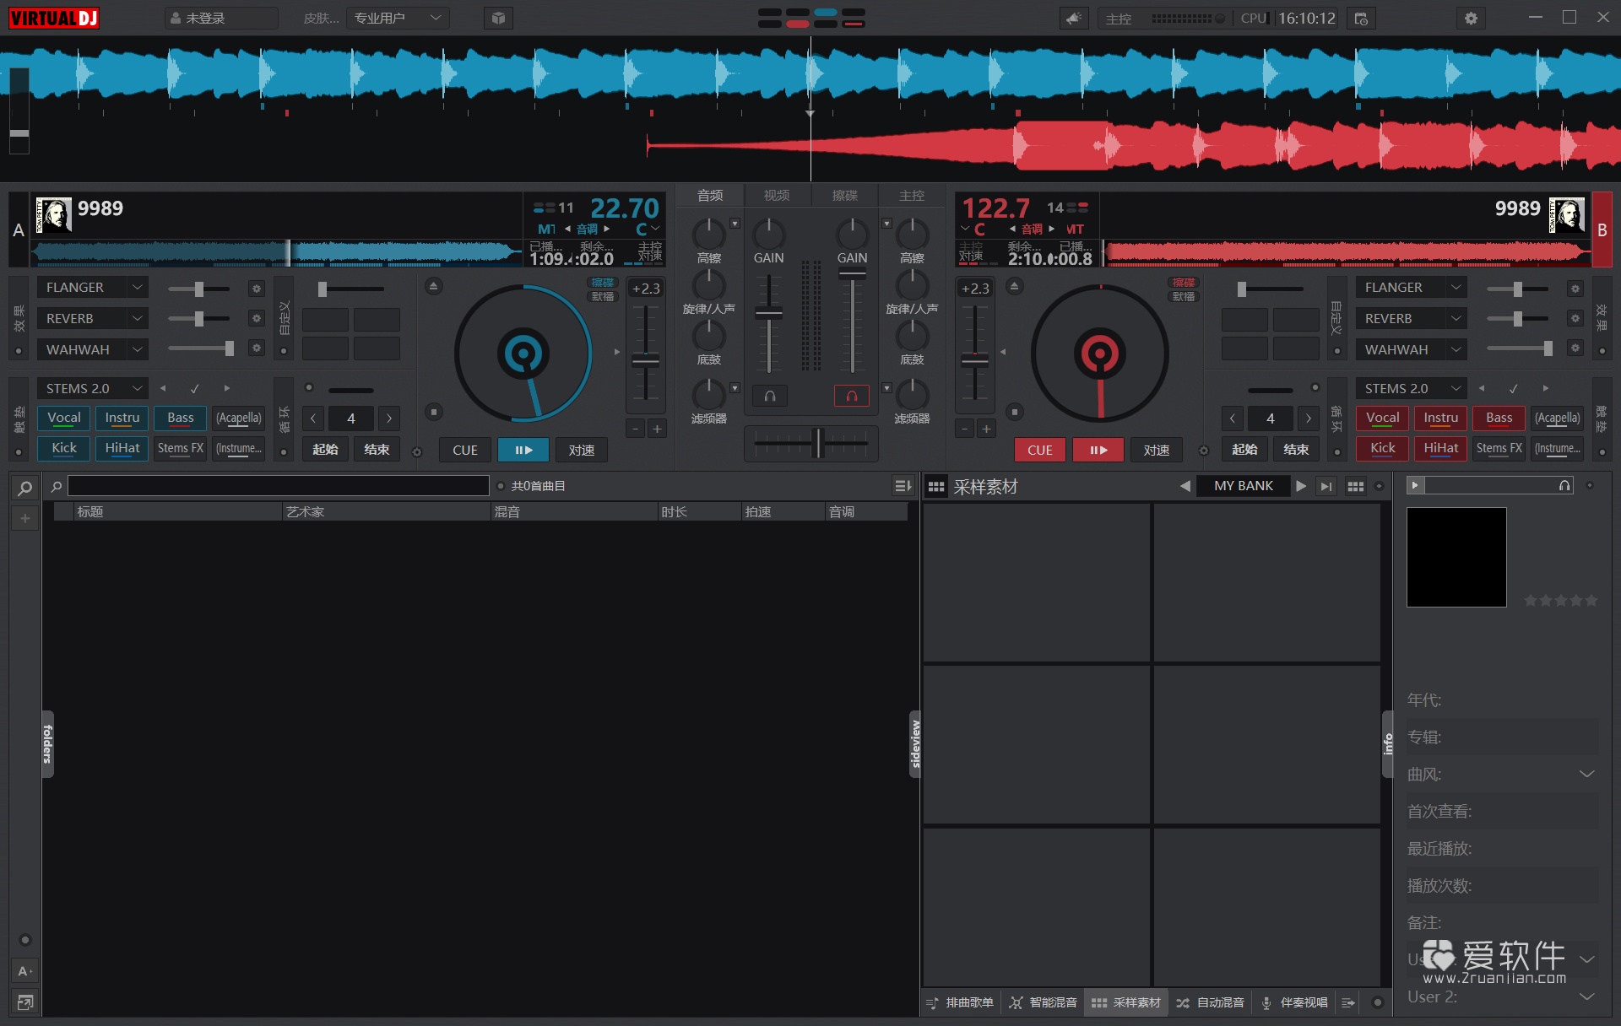Click the first empty sampler pad
This screenshot has width=1621, height=1026.
[1037, 583]
